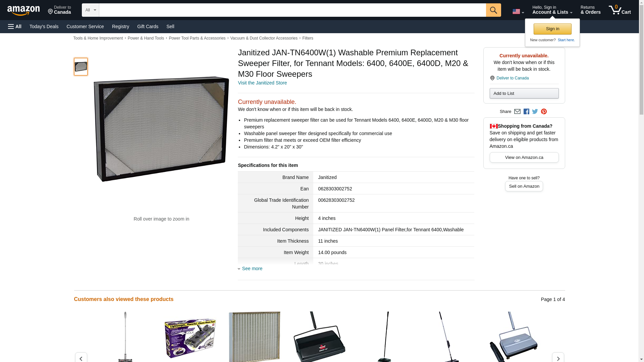Share on Twitter icon

pyautogui.click(x=535, y=112)
